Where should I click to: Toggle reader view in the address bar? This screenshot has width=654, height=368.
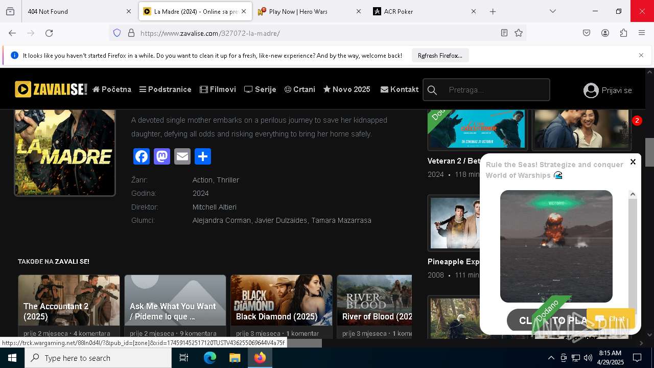coord(504,33)
